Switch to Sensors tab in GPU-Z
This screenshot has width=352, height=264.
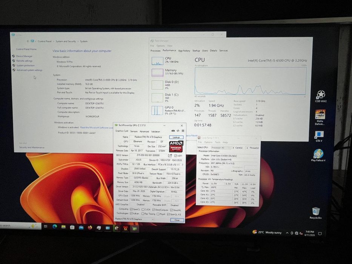pyautogui.click(x=134, y=131)
